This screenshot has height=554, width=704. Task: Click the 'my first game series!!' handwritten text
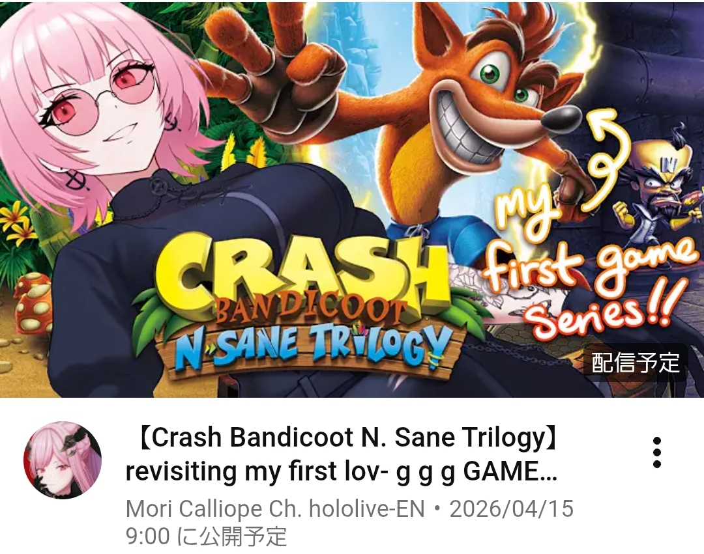588,264
